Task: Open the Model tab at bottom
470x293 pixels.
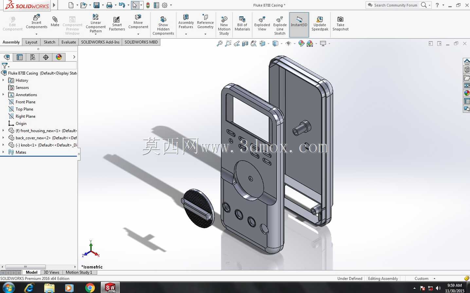Action: pyautogui.click(x=31, y=272)
